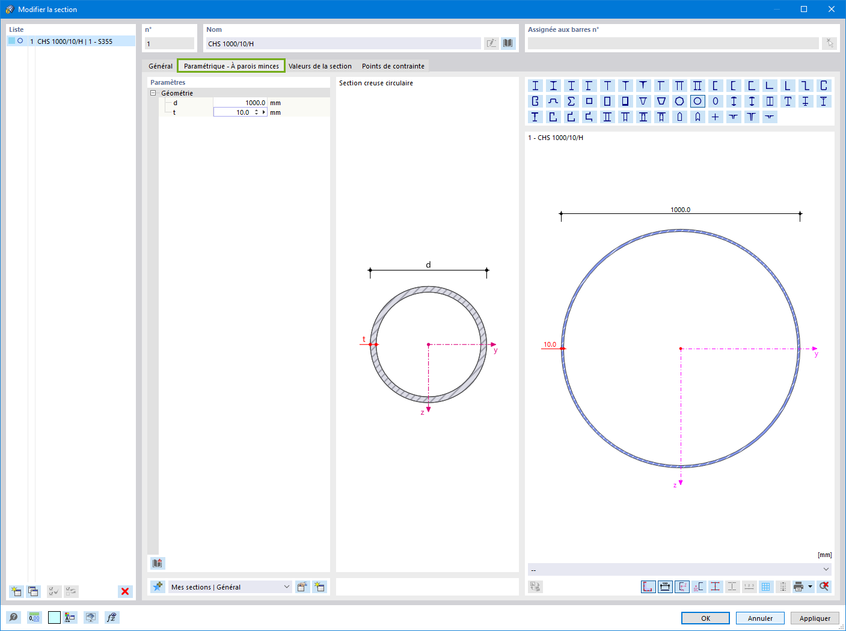This screenshot has height=631, width=846.
Task: Copy the selected section in Liste panel
Action: [x=33, y=591]
